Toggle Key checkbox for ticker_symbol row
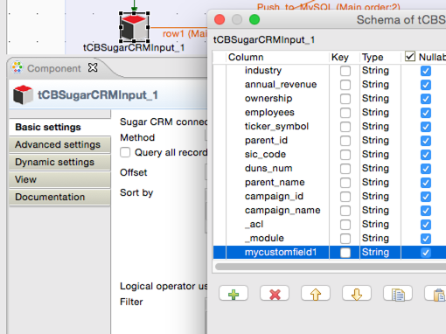Viewport: 446px width, 334px height. (345, 127)
